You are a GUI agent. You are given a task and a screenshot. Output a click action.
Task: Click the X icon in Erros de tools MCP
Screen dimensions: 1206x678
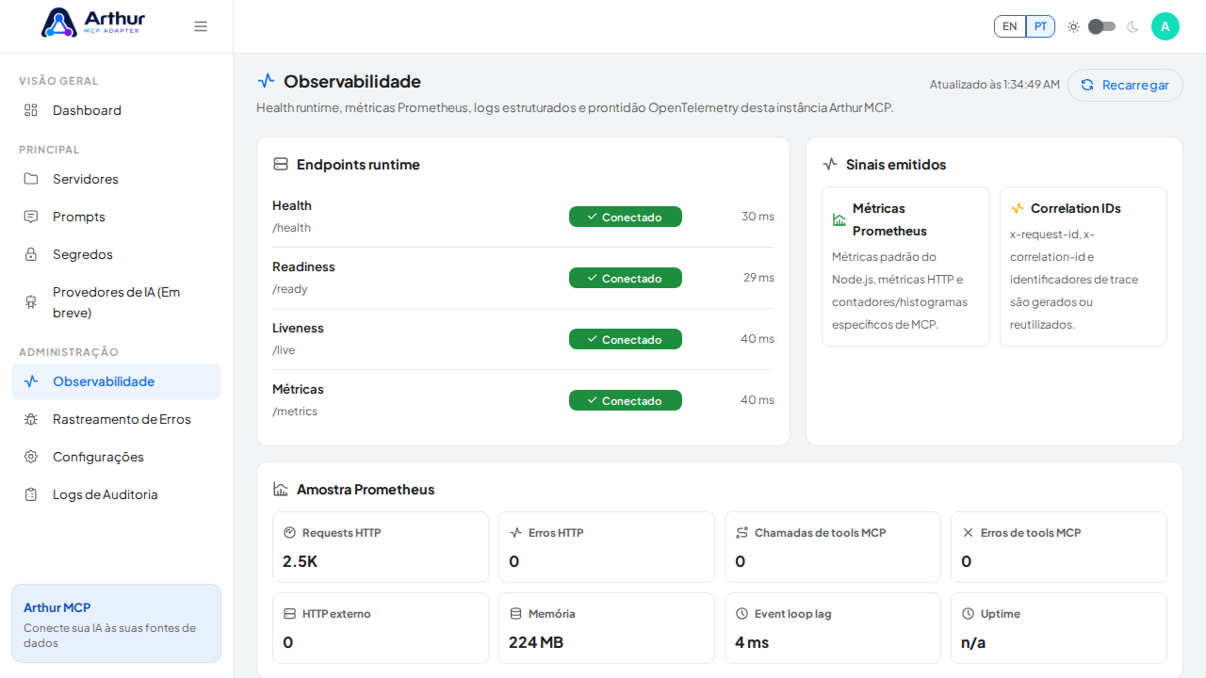pos(968,532)
